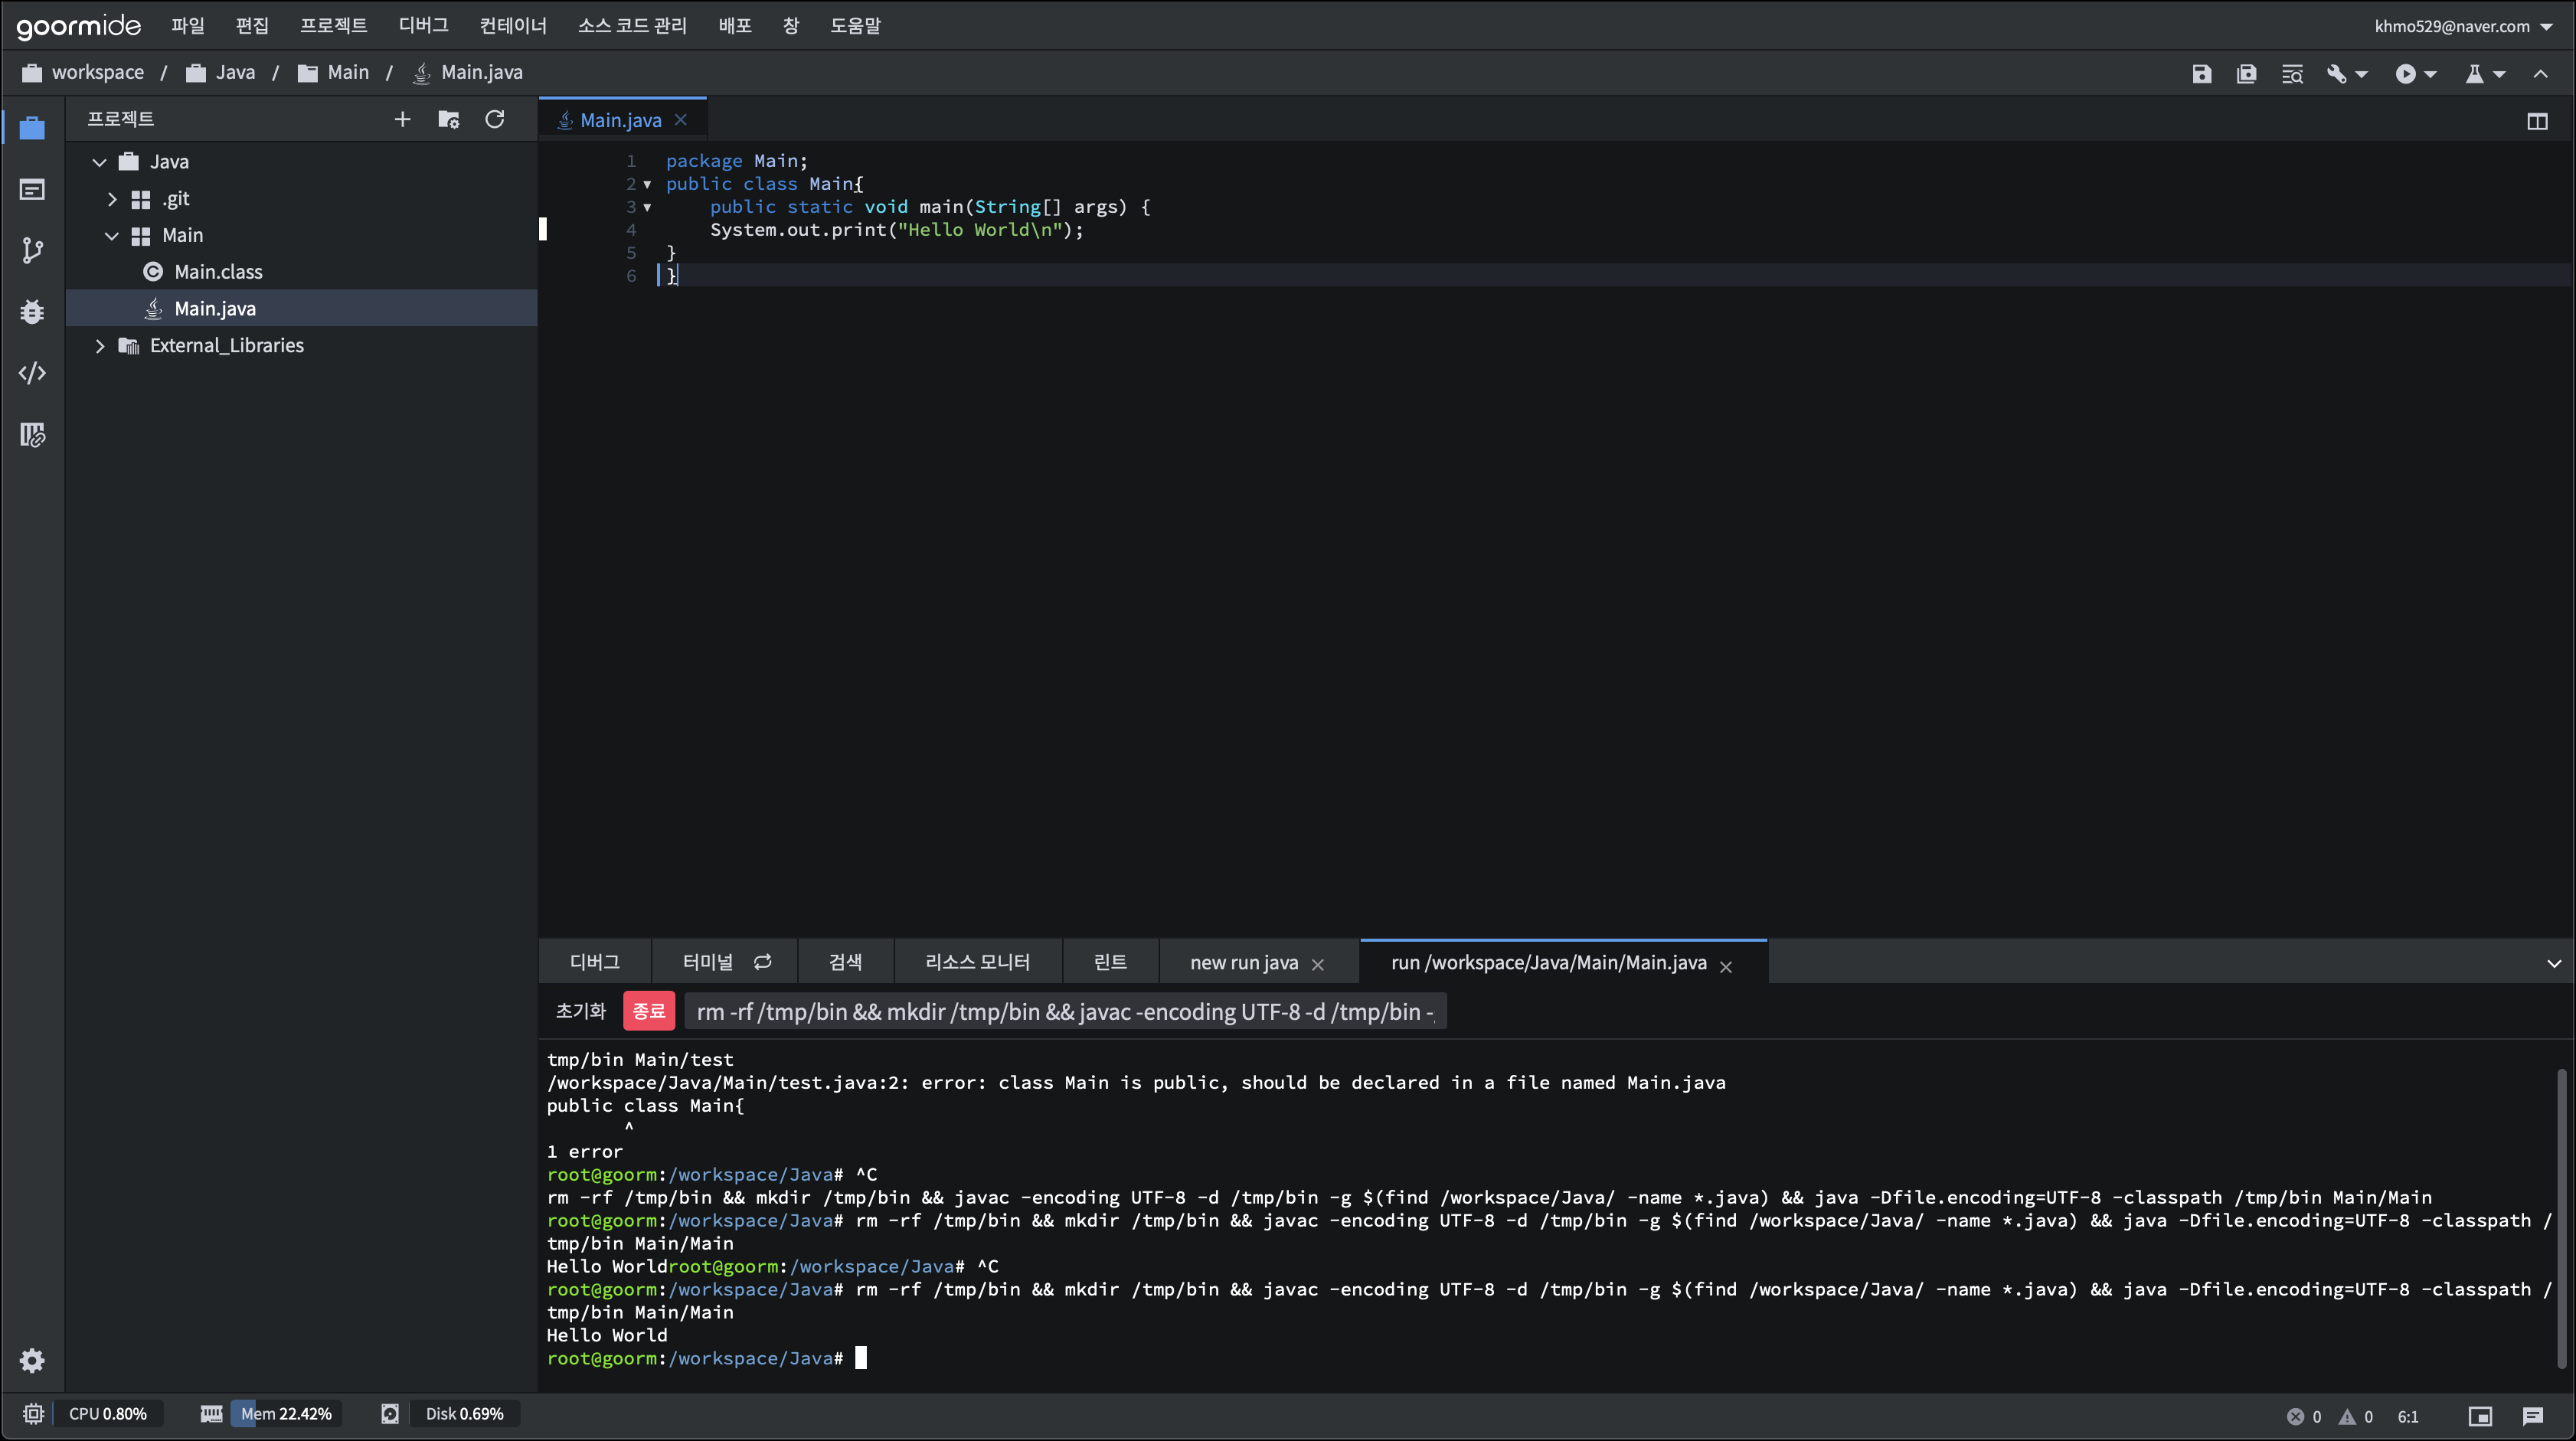Screen dimensions: 2576x1441
Task: Click the refresh project tree icon
Action: tap(494, 120)
